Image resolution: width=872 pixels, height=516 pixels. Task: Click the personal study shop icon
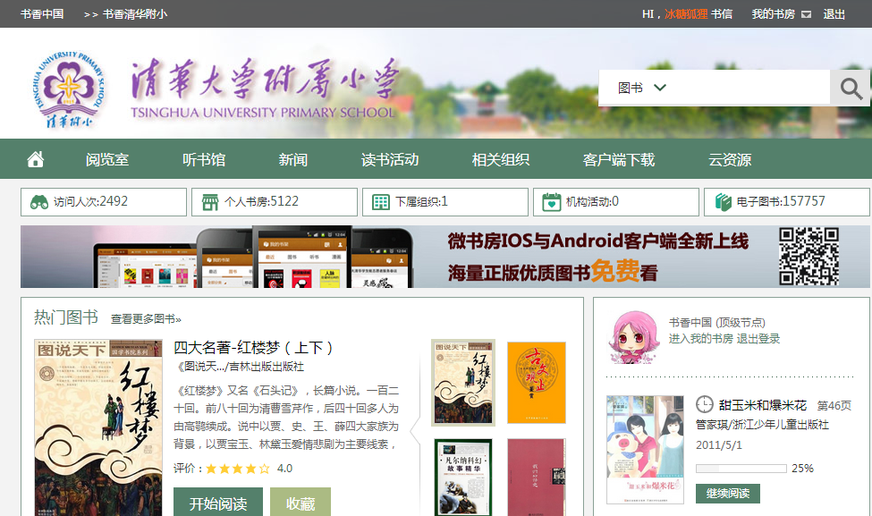(x=210, y=202)
